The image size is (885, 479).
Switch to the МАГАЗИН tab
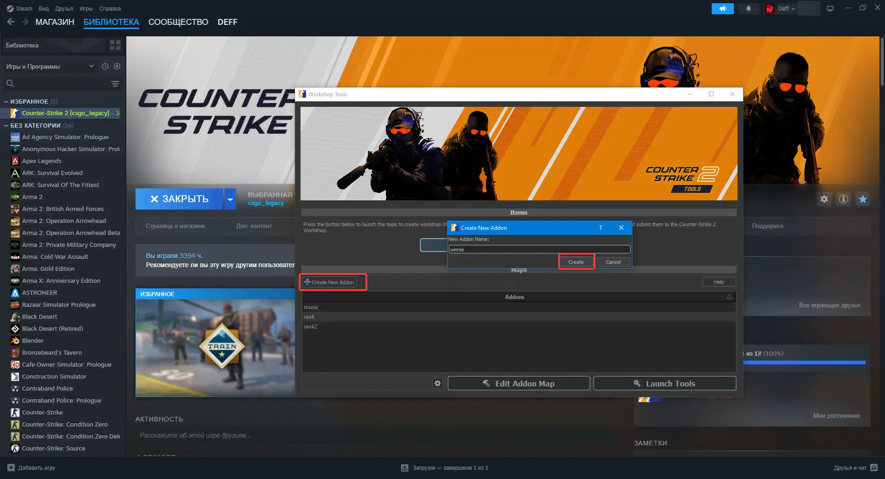55,22
